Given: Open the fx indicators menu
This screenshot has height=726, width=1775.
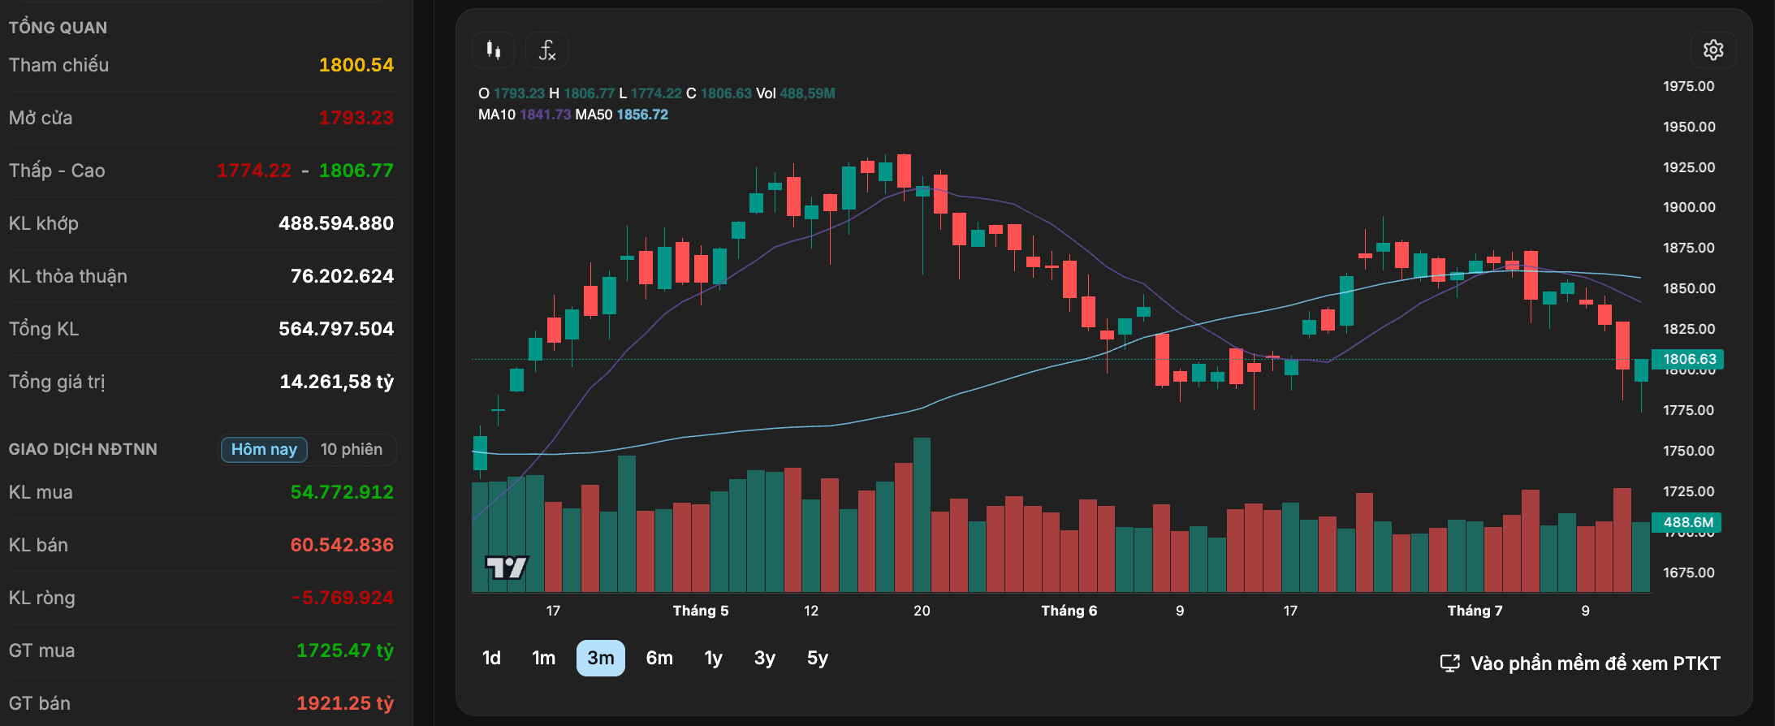Looking at the screenshot, I should coord(546,50).
